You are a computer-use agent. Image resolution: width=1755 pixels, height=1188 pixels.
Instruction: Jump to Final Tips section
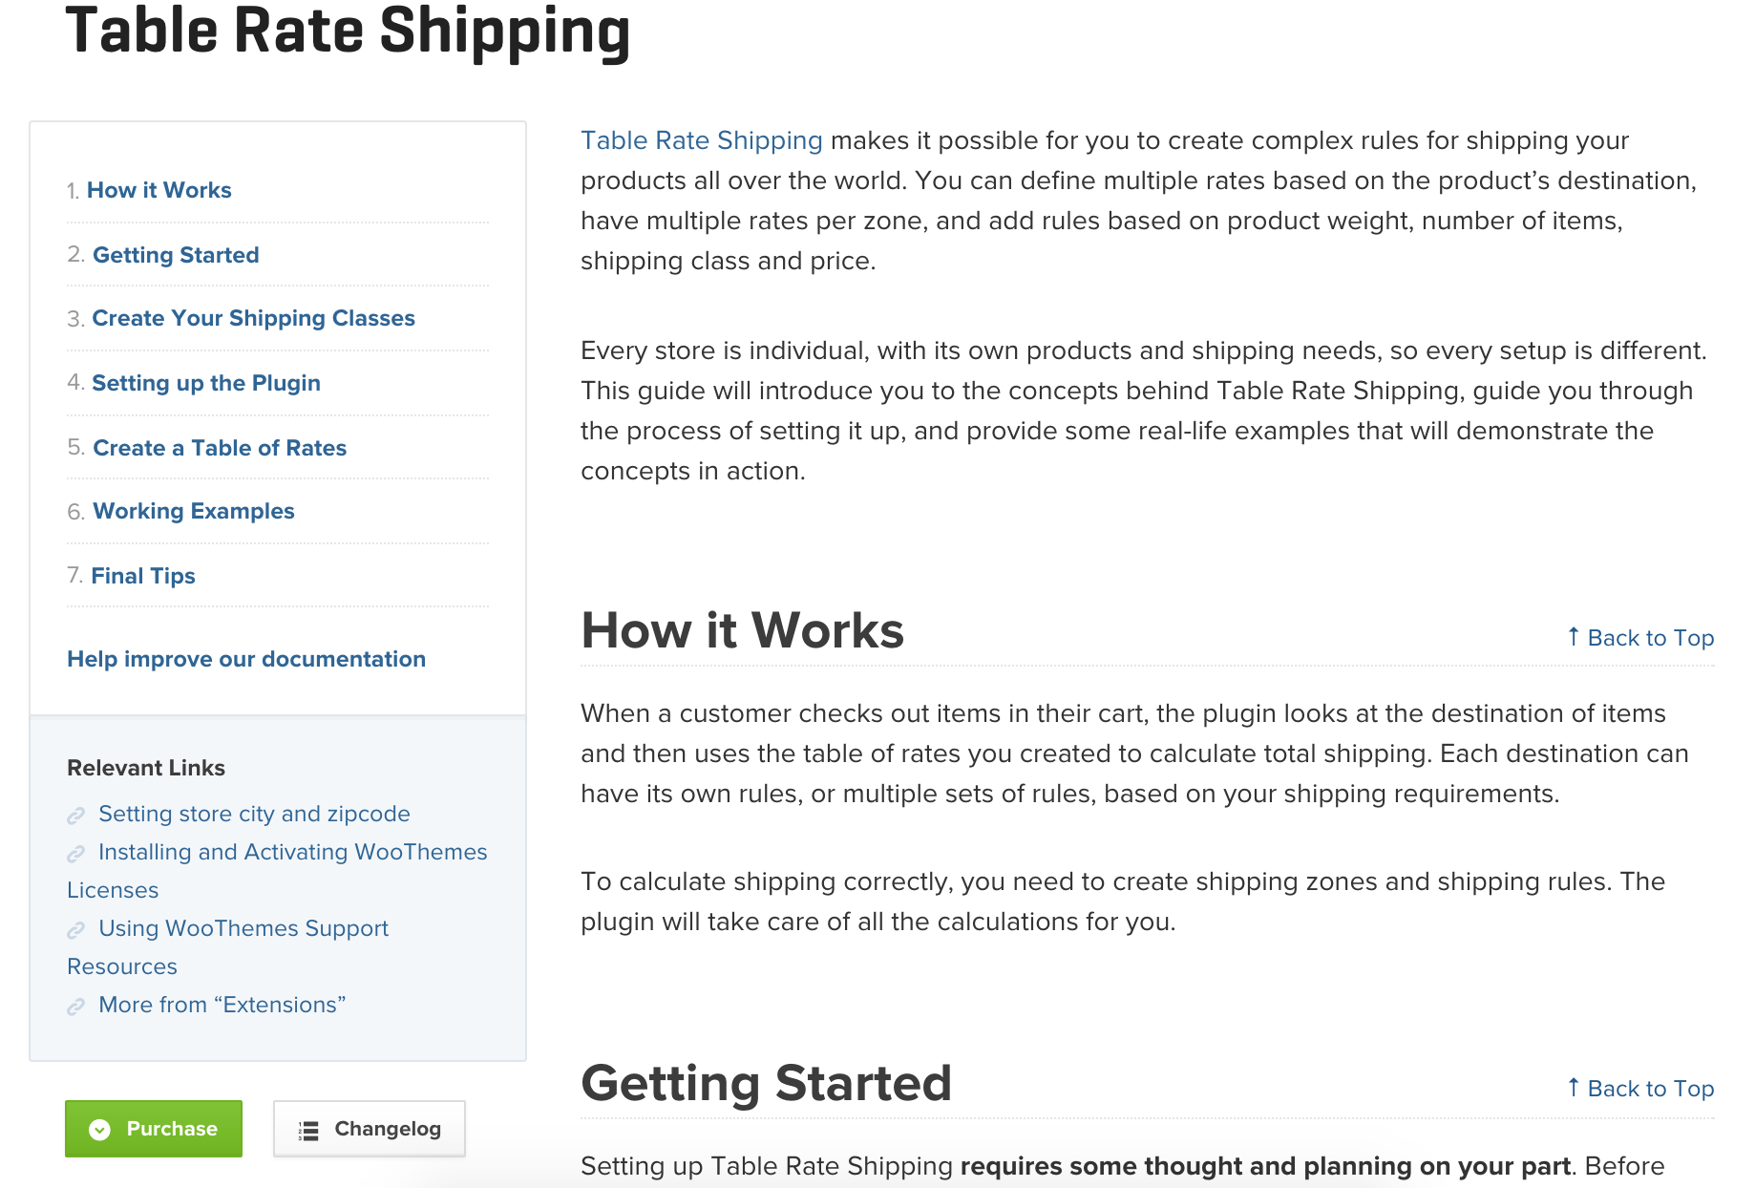point(143,576)
